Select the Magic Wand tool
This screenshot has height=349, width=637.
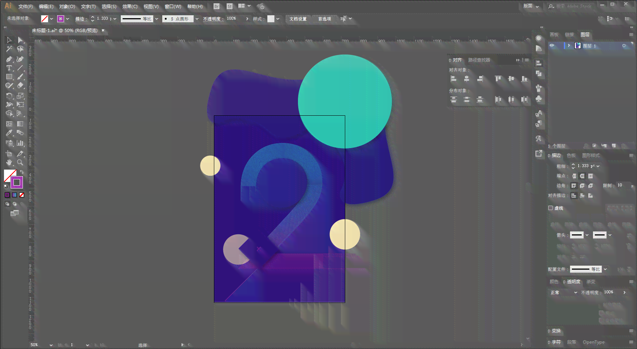(9, 49)
